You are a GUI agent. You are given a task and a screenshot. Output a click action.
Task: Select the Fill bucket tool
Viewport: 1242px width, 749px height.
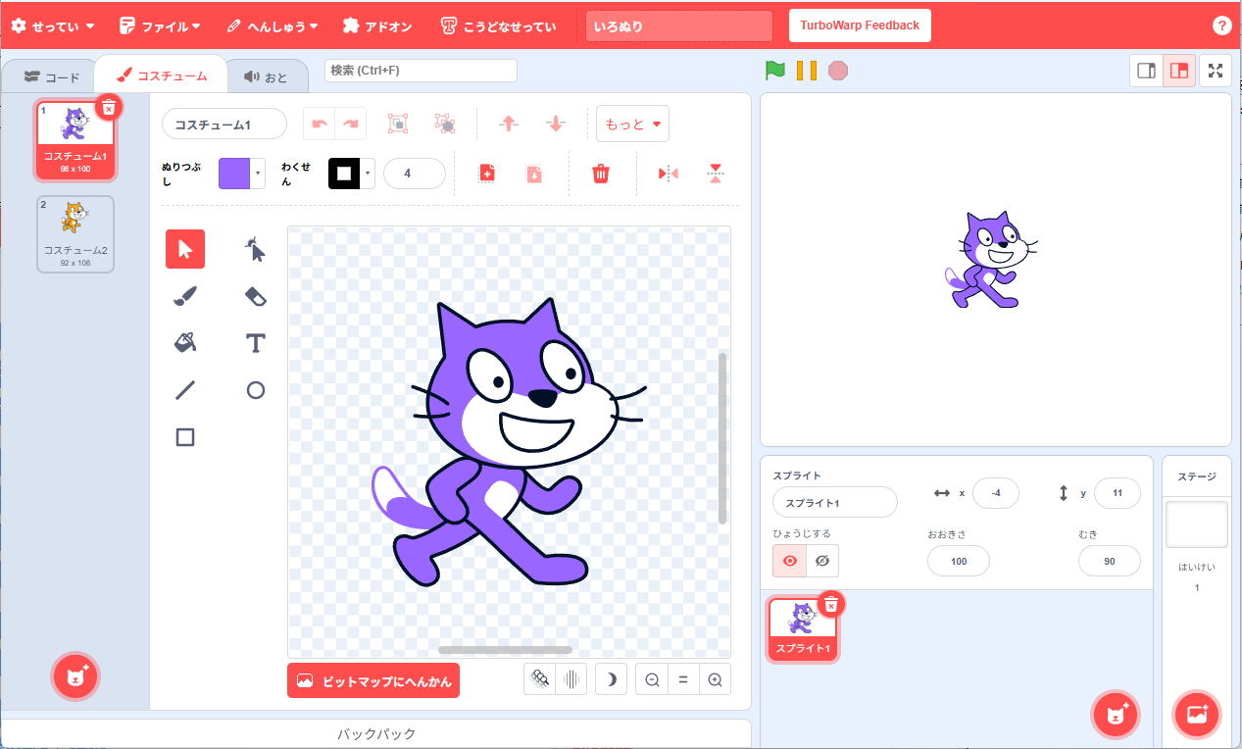click(x=185, y=343)
